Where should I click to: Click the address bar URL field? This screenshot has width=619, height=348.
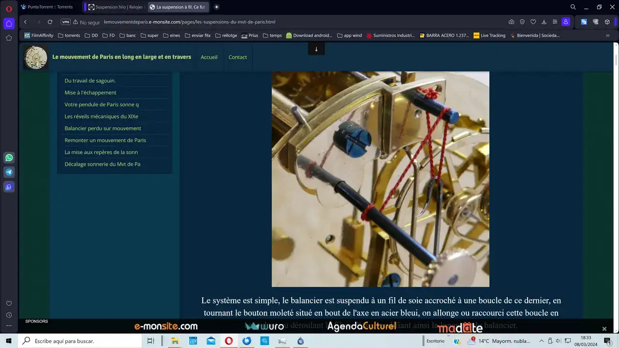tap(189, 22)
